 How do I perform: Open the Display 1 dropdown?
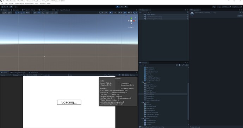17,75
